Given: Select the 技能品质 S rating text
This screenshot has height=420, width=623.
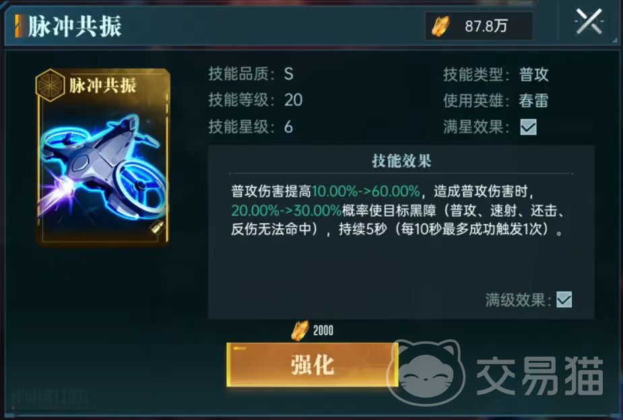Looking at the screenshot, I should point(289,74).
